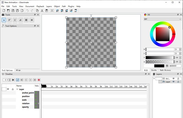Click the Alpha transparency slider

(x=160, y=62)
